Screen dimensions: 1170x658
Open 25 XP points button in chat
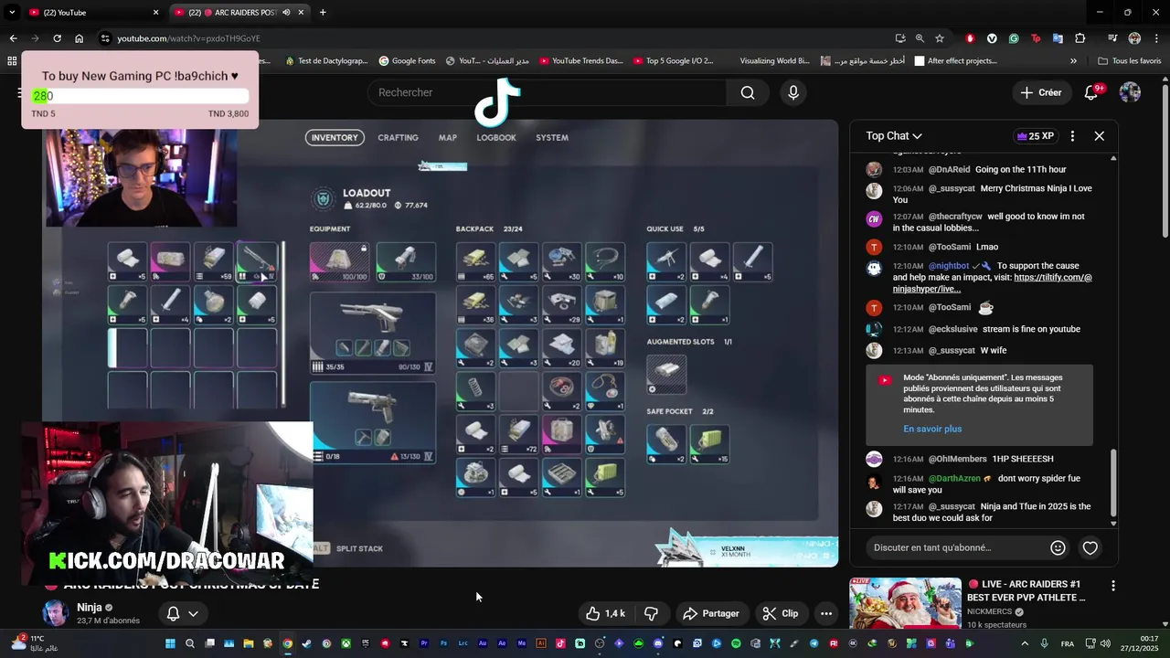[x=1036, y=136]
